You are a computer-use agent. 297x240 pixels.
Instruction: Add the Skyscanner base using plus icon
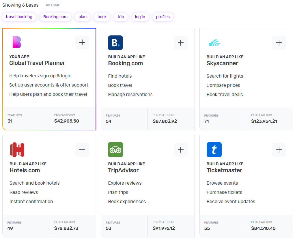tap(279, 43)
